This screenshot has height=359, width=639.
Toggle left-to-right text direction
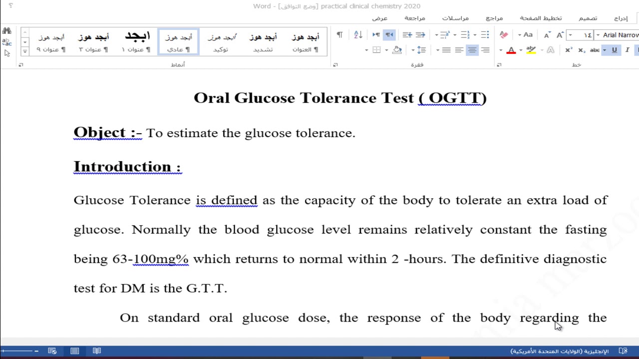376,35
